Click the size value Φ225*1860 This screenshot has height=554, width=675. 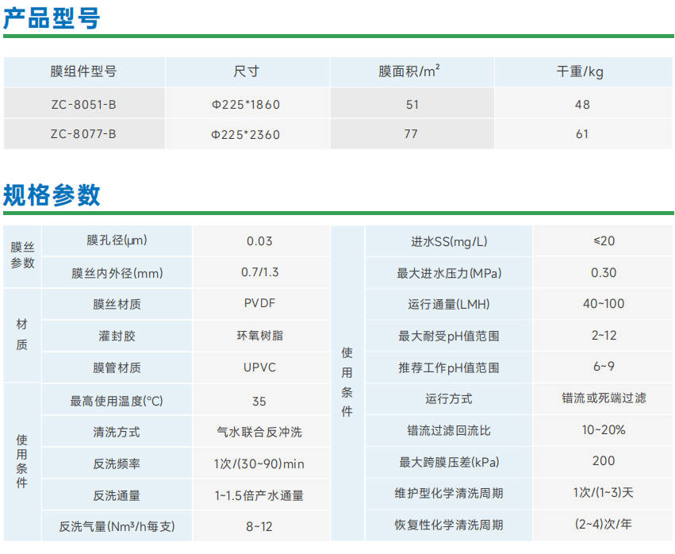pyautogui.click(x=246, y=105)
